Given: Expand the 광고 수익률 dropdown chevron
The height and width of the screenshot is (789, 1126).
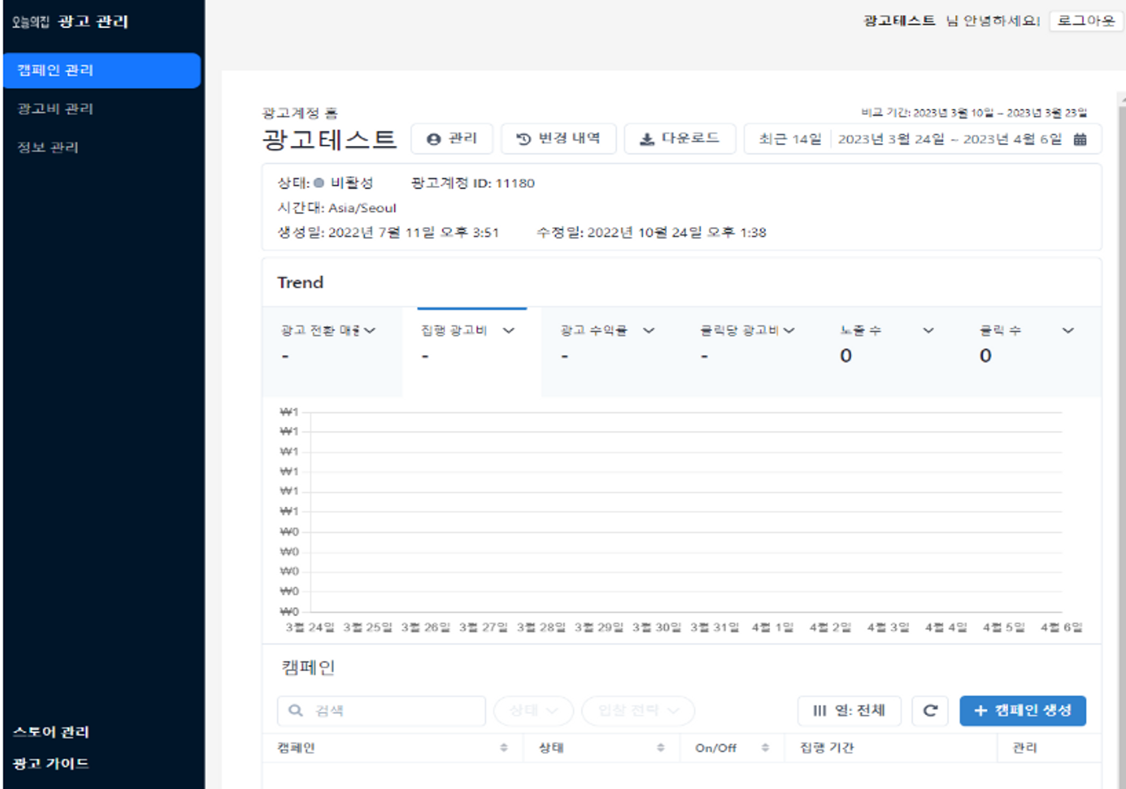Looking at the screenshot, I should point(649,331).
